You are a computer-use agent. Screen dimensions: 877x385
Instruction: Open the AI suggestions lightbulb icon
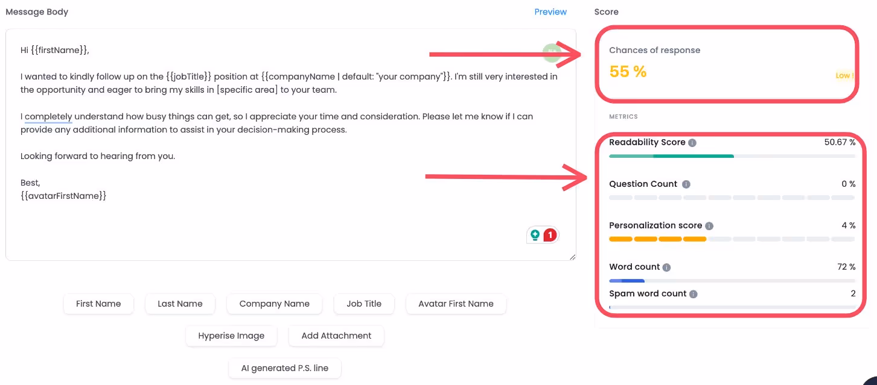click(536, 235)
